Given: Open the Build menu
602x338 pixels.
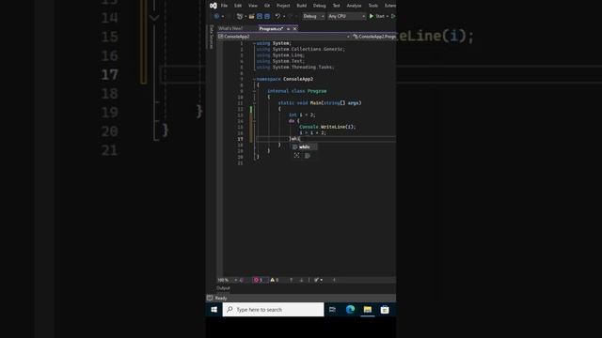Looking at the screenshot, I should pyautogui.click(x=302, y=6).
